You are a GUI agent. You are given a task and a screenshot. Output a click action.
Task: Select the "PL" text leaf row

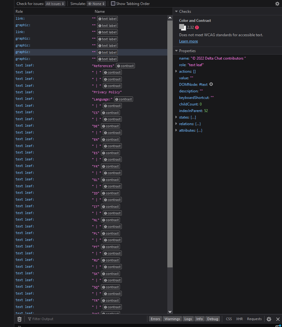91,233
